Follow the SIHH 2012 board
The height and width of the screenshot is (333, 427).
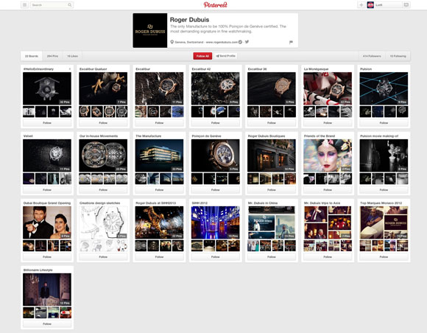click(216, 257)
